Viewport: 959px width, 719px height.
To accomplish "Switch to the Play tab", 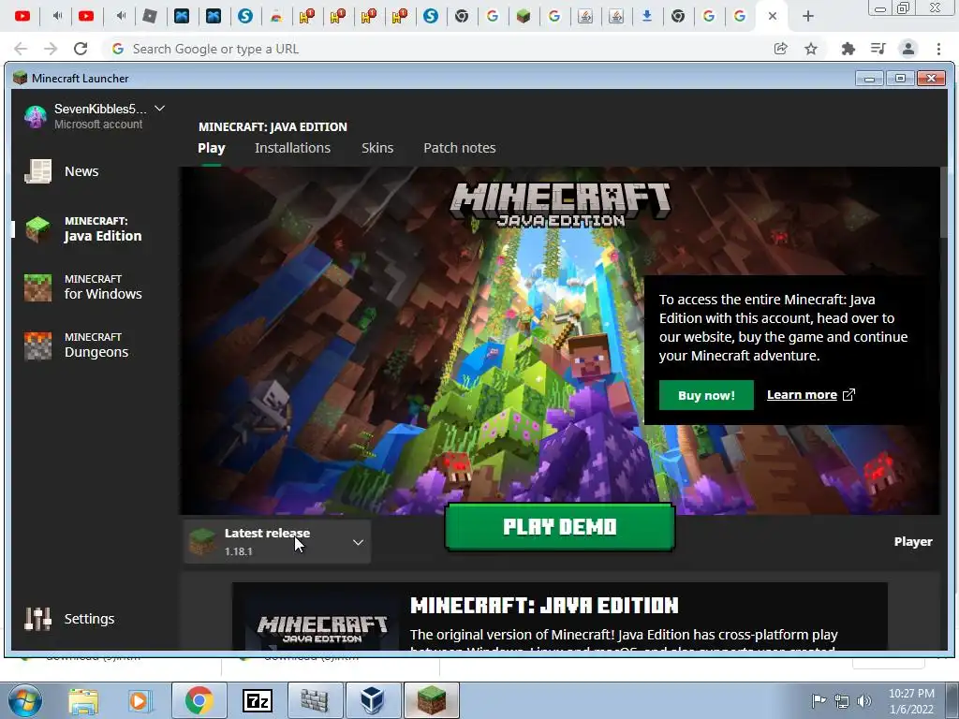I will point(212,148).
